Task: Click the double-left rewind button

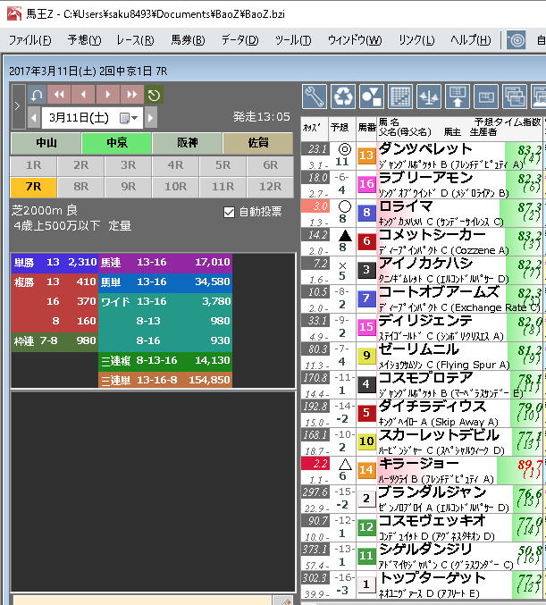Action: 59,95
